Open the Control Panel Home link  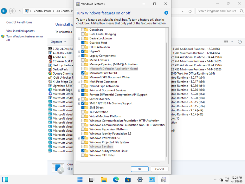pyautogui.click(x=19, y=22)
